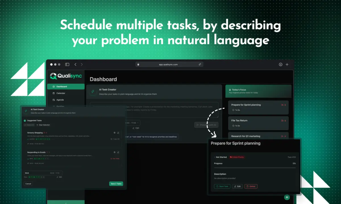
Task: Click the Save 2 Tasks button
Action: (x=116, y=184)
